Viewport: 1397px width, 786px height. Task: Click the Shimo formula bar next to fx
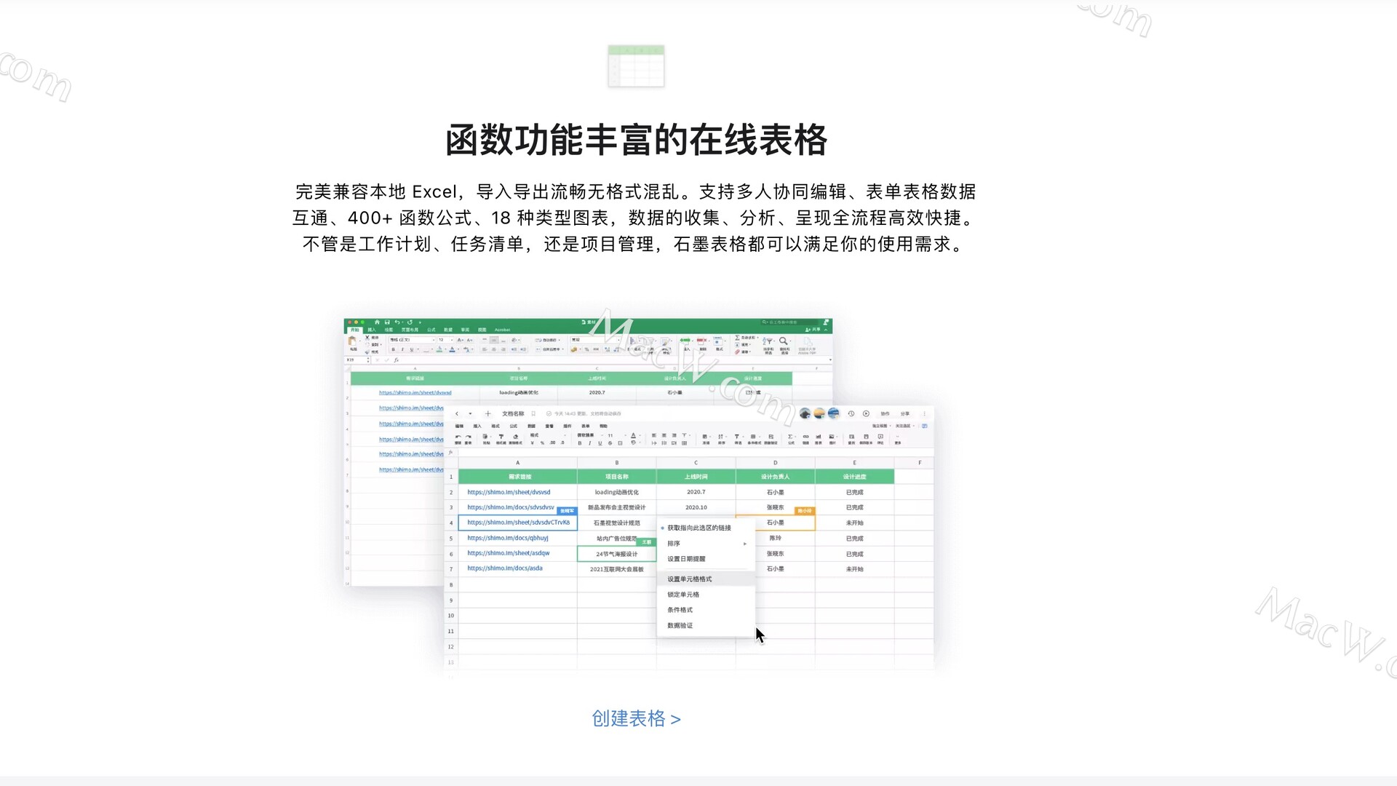[x=695, y=452]
